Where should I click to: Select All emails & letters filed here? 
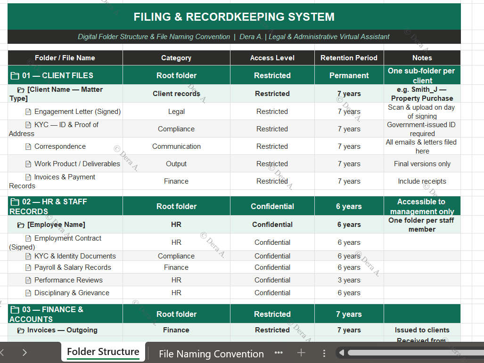click(422, 146)
